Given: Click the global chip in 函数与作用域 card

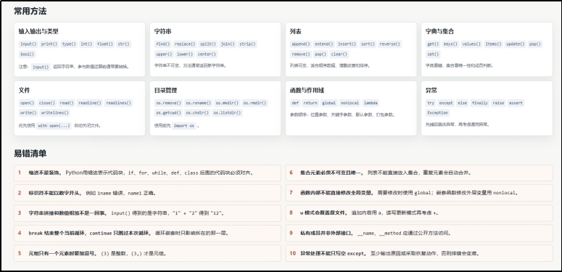Looking at the screenshot, I should coord(329,103).
